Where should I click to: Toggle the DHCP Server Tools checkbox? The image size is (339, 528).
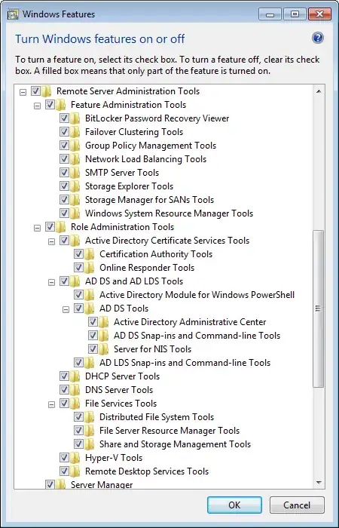[x=64, y=376]
